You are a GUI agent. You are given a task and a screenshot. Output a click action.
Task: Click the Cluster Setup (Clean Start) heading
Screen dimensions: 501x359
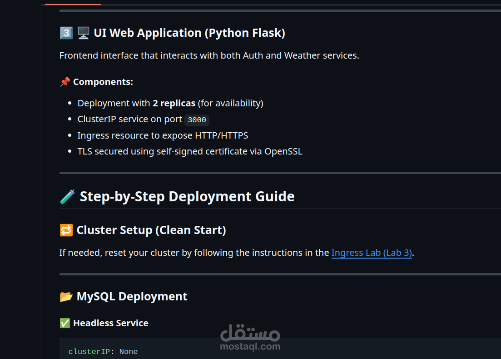[x=151, y=230]
